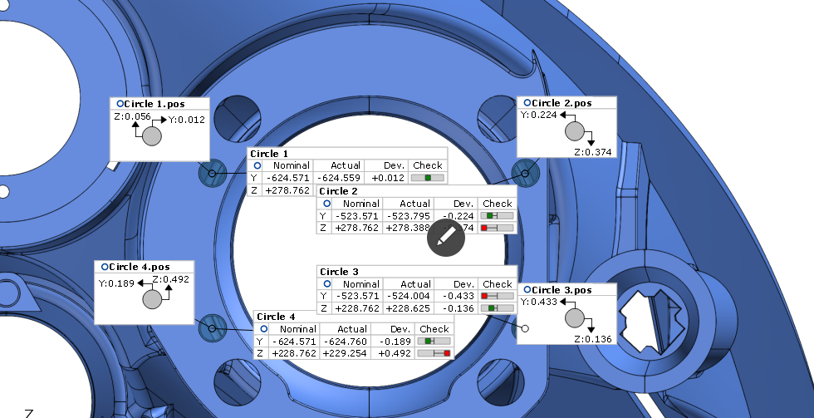This screenshot has width=814, height=418.
Task: Click the Y:0.224 value in Circle 2.pos
Action: coord(538,116)
